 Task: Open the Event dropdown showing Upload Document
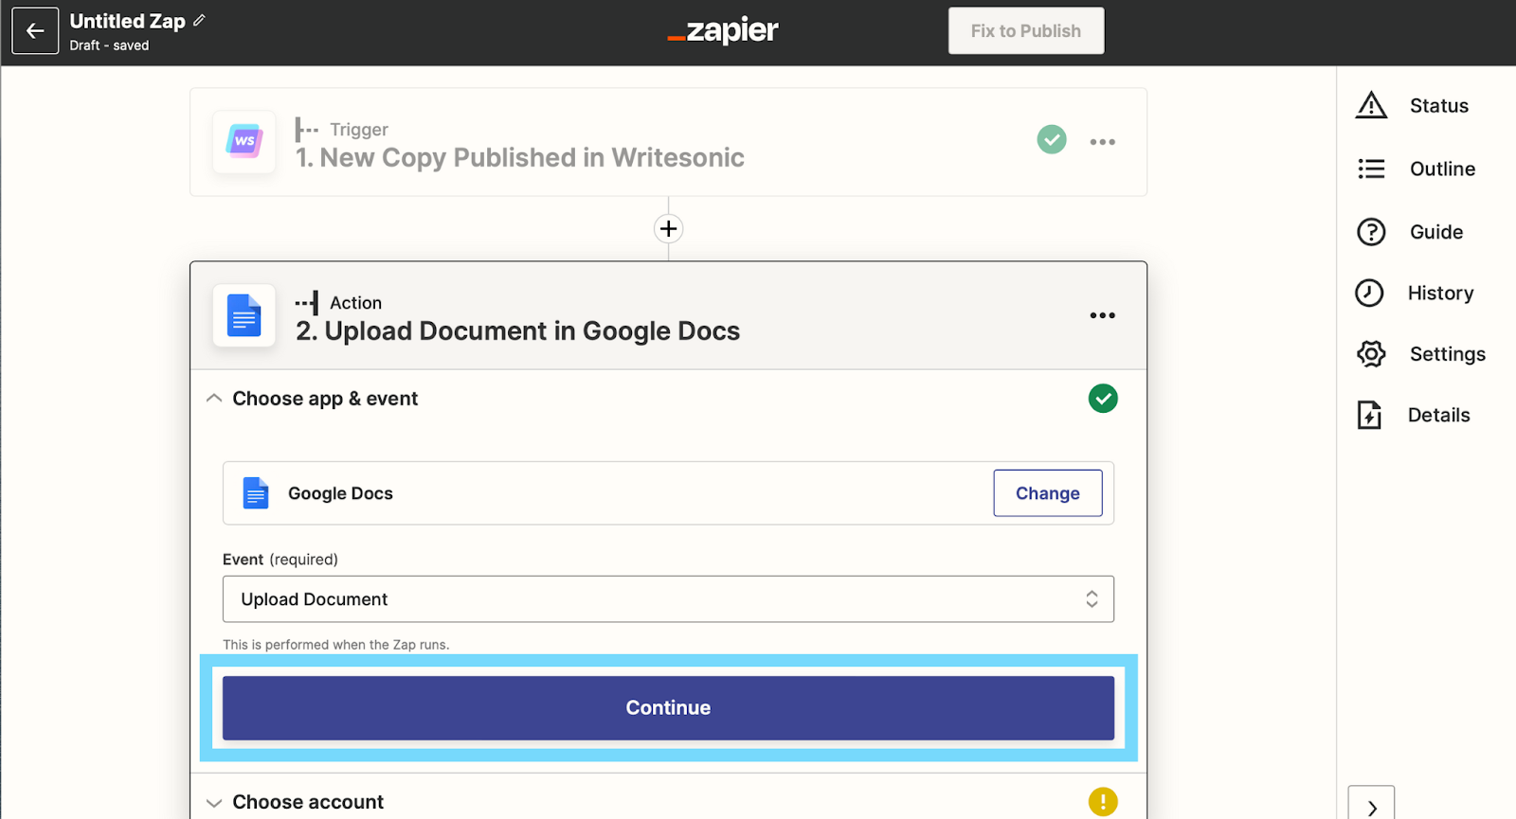point(668,599)
